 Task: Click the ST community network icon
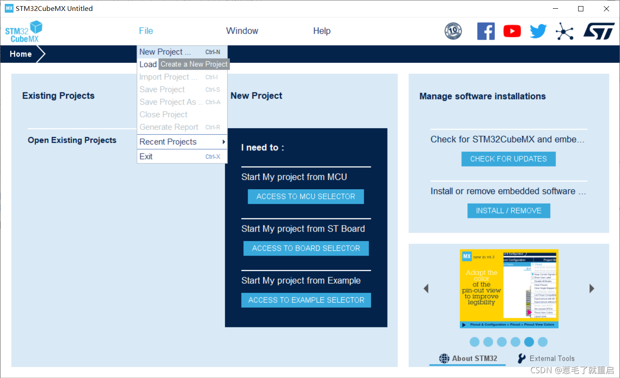(x=565, y=31)
